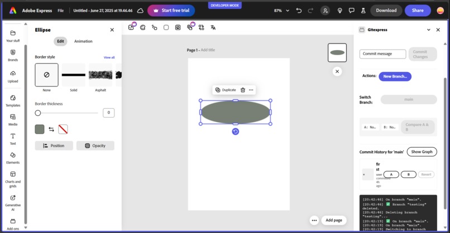The width and height of the screenshot is (450, 233).
Task: Click the translate icon in toolbar
Action: [213, 27]
